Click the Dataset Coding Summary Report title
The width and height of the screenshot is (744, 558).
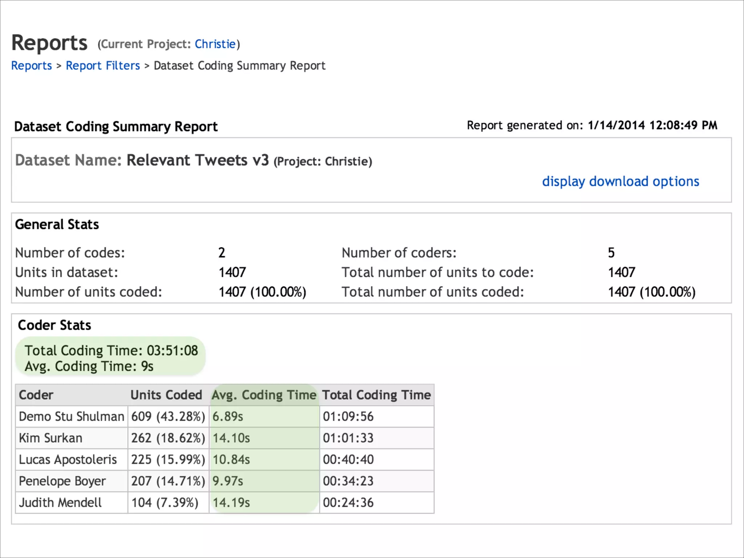116,126
